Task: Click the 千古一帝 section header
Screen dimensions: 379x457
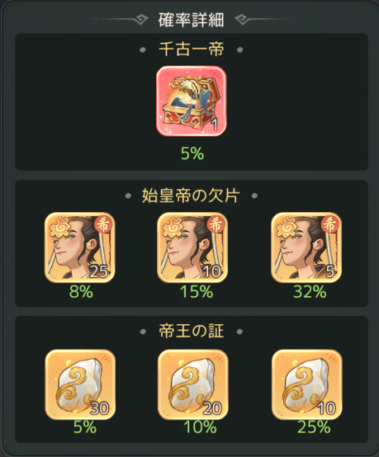Action: (191, 49)
